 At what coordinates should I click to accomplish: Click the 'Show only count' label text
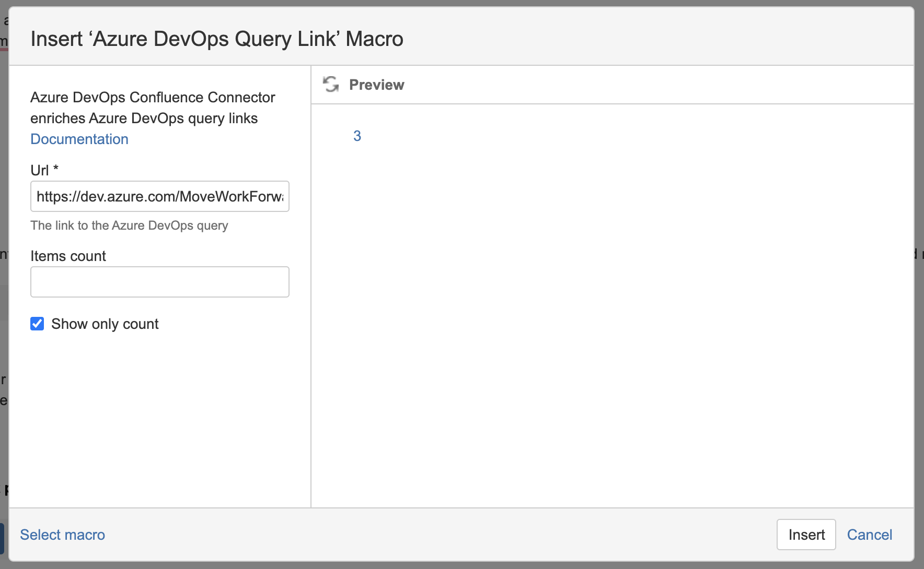105,324
